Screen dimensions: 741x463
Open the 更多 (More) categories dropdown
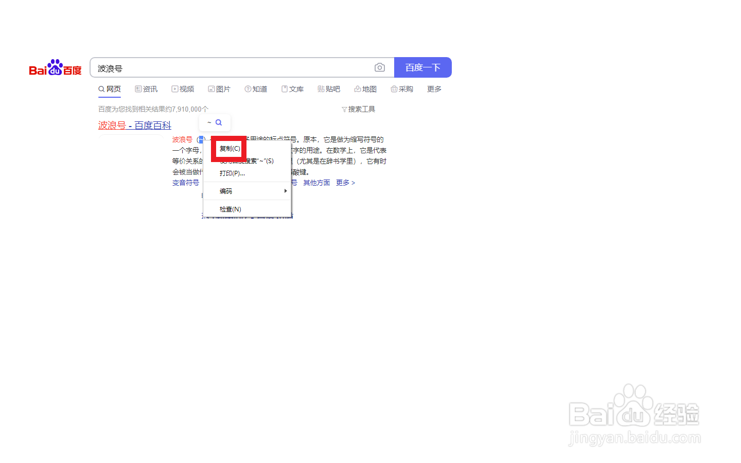tap(434, 88)
